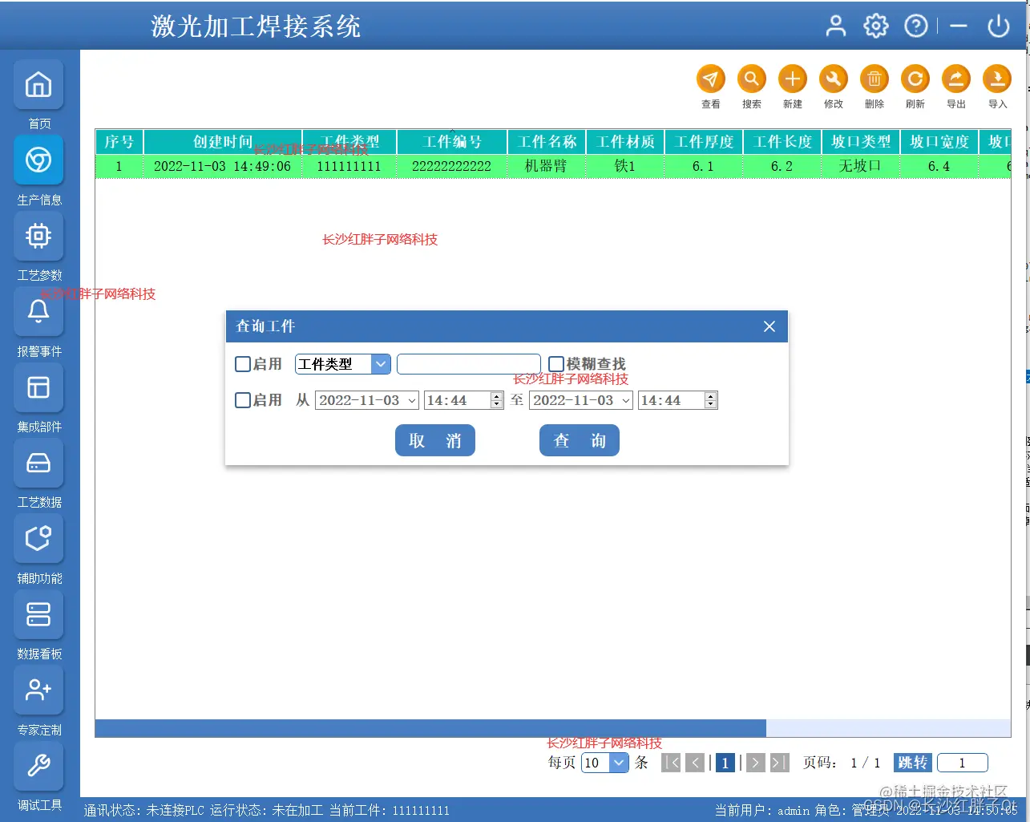
Task: Select the 铁1 material cell
Action: coord(625,166)
